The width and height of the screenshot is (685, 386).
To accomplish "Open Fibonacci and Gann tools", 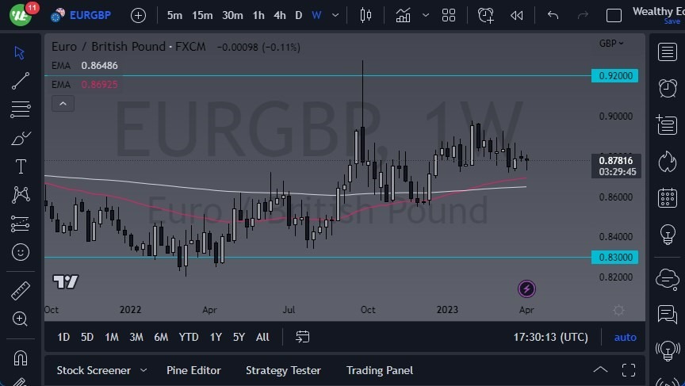I will point(21,109).
